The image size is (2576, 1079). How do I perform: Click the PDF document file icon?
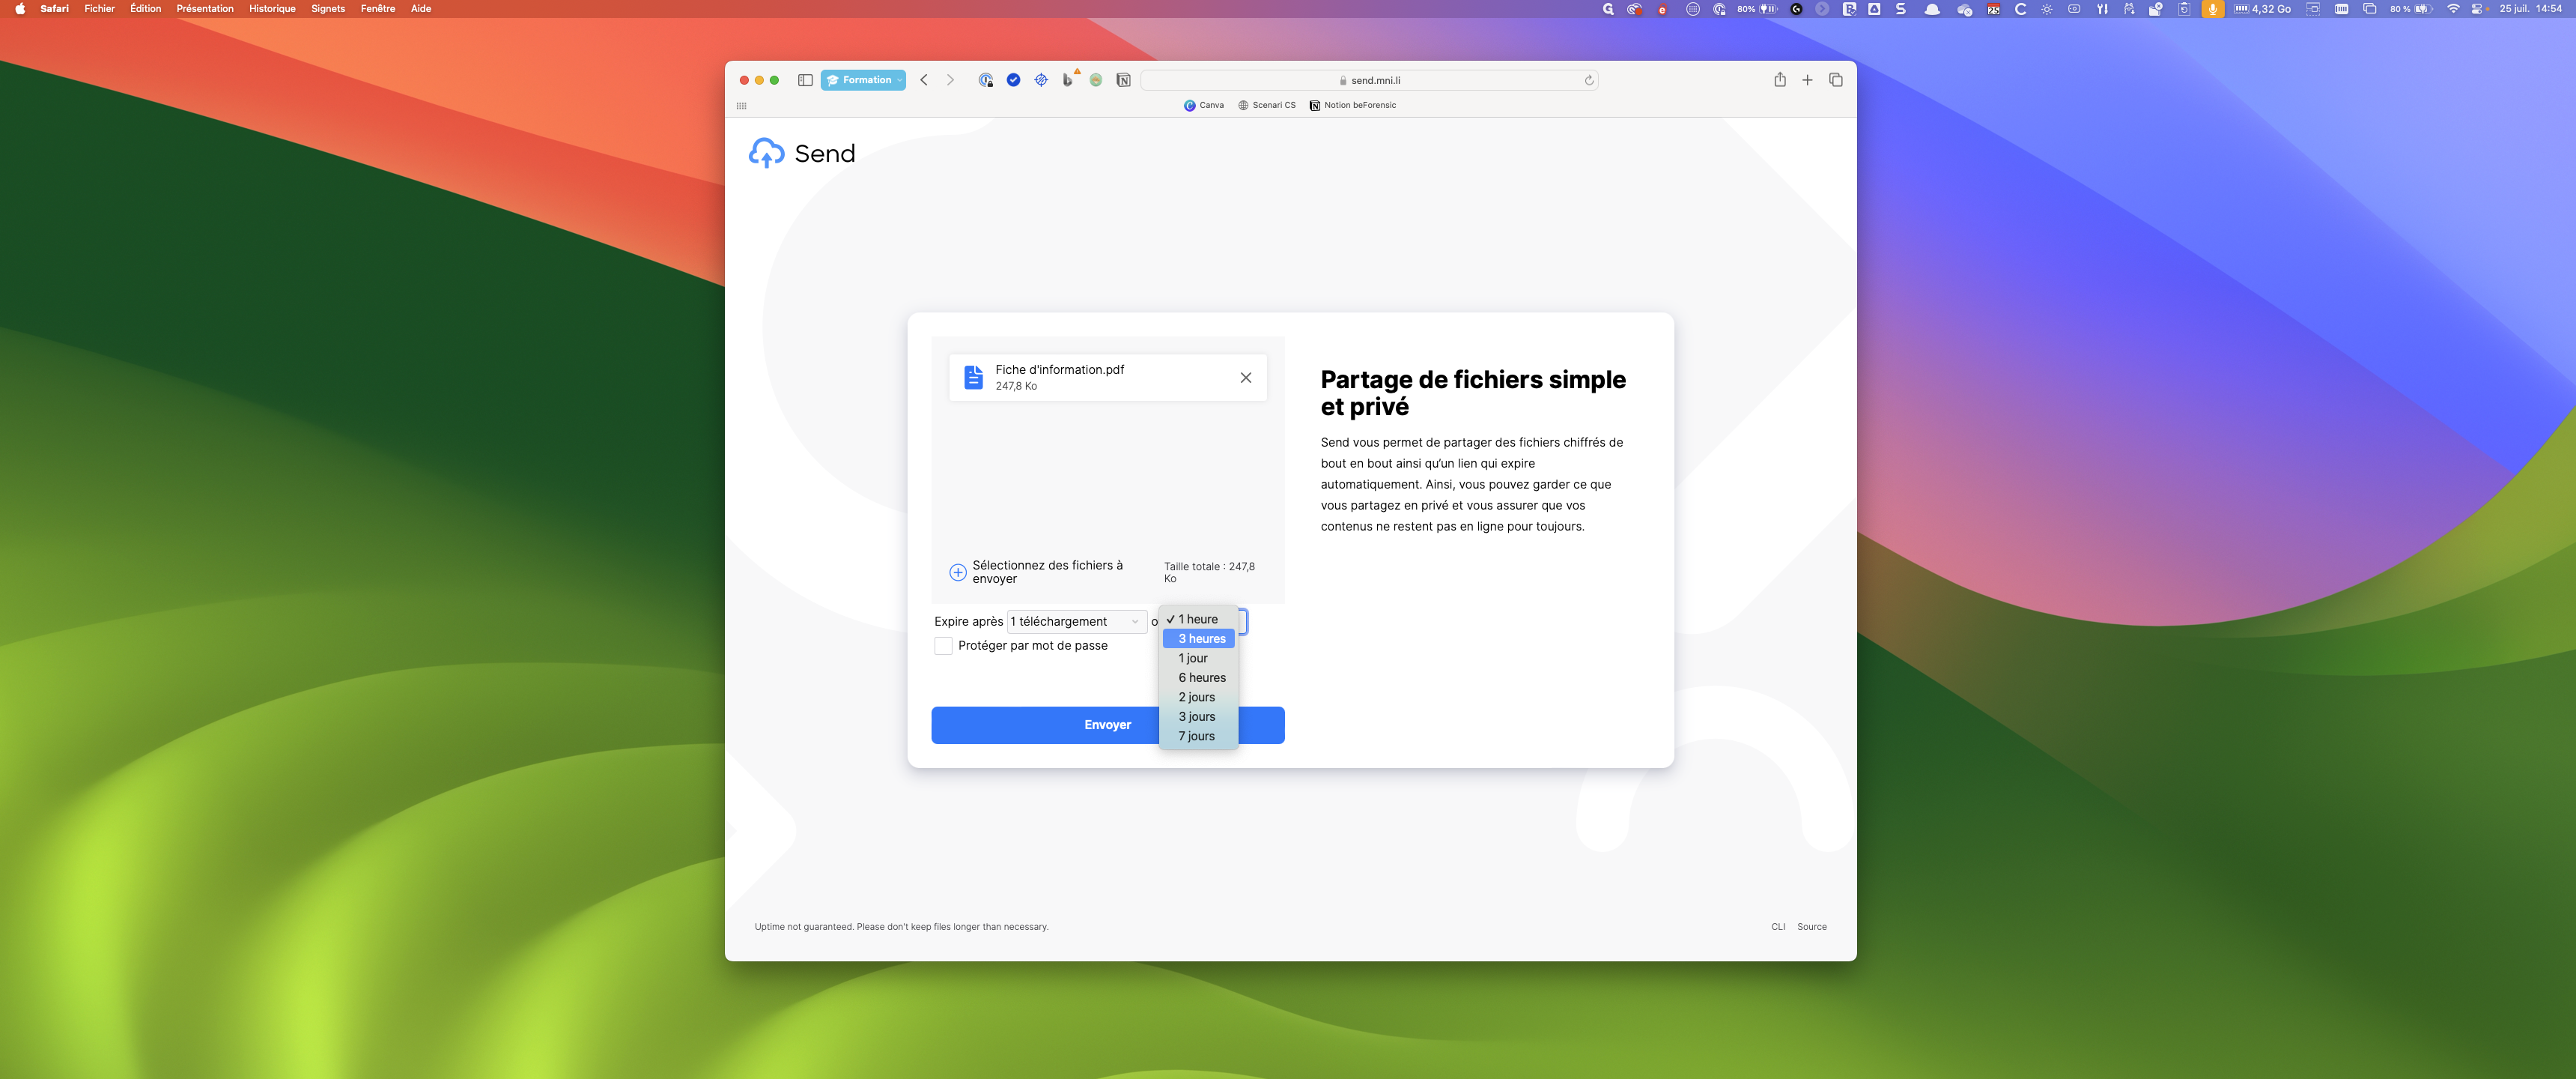coord(973,378)
